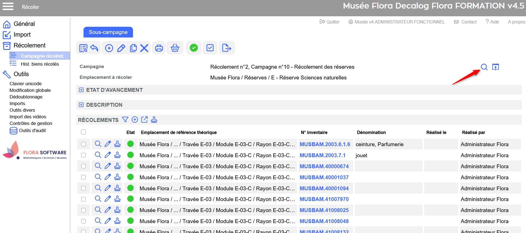This screenshot has width=526, height=233.
Task: Click the blue X delete icon
Action: pos(144,48)
